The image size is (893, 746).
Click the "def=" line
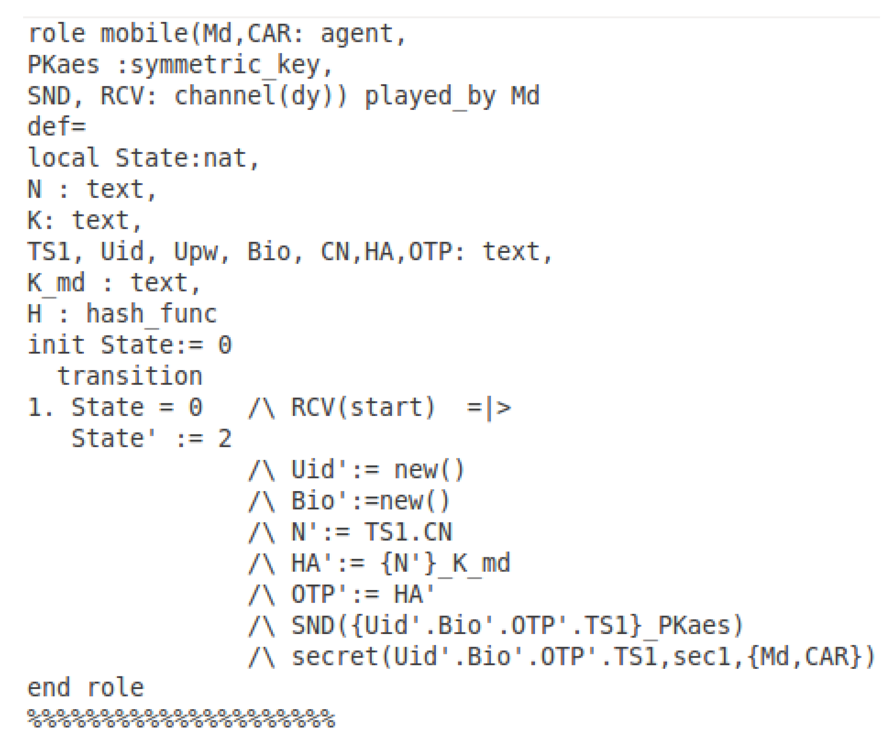(x=56, y=127)
